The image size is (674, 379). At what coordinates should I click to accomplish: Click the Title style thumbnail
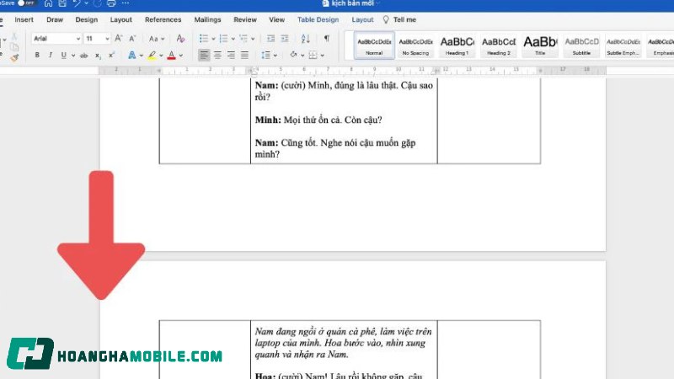pyautogui.click(x=540, y=45)
